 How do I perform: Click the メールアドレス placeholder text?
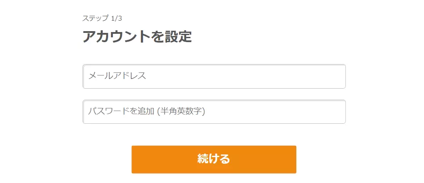(x=117, y=75)
